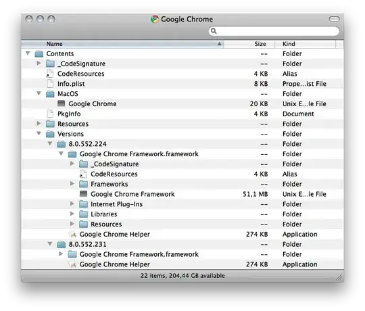
Task: Select the Google Chrome executable icon in MacOS
Action: click(62, 103)
